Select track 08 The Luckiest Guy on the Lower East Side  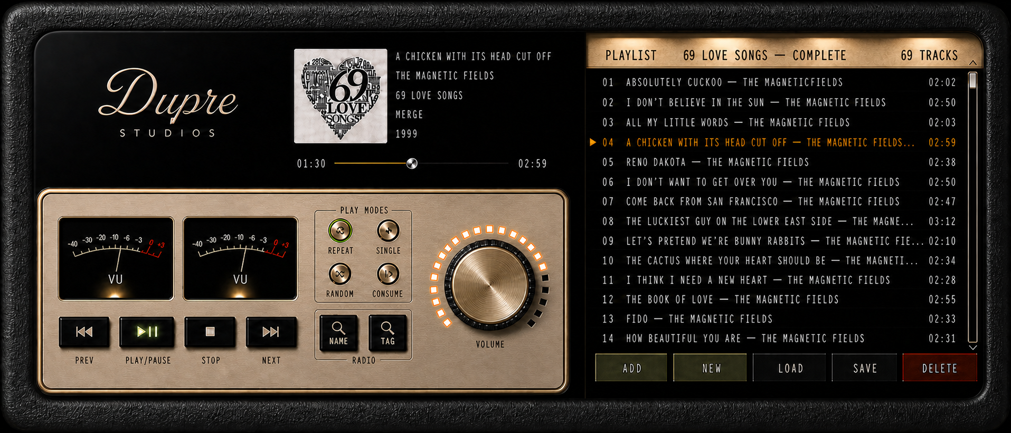(779, 221)
